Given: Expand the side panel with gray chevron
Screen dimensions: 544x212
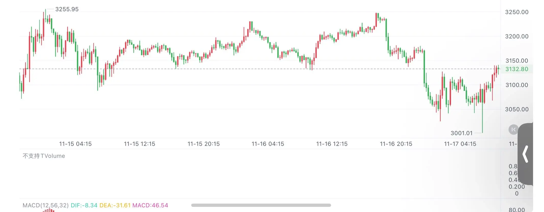Looking at the screenshot, I should pyautogui.click(x=525, y=154).
